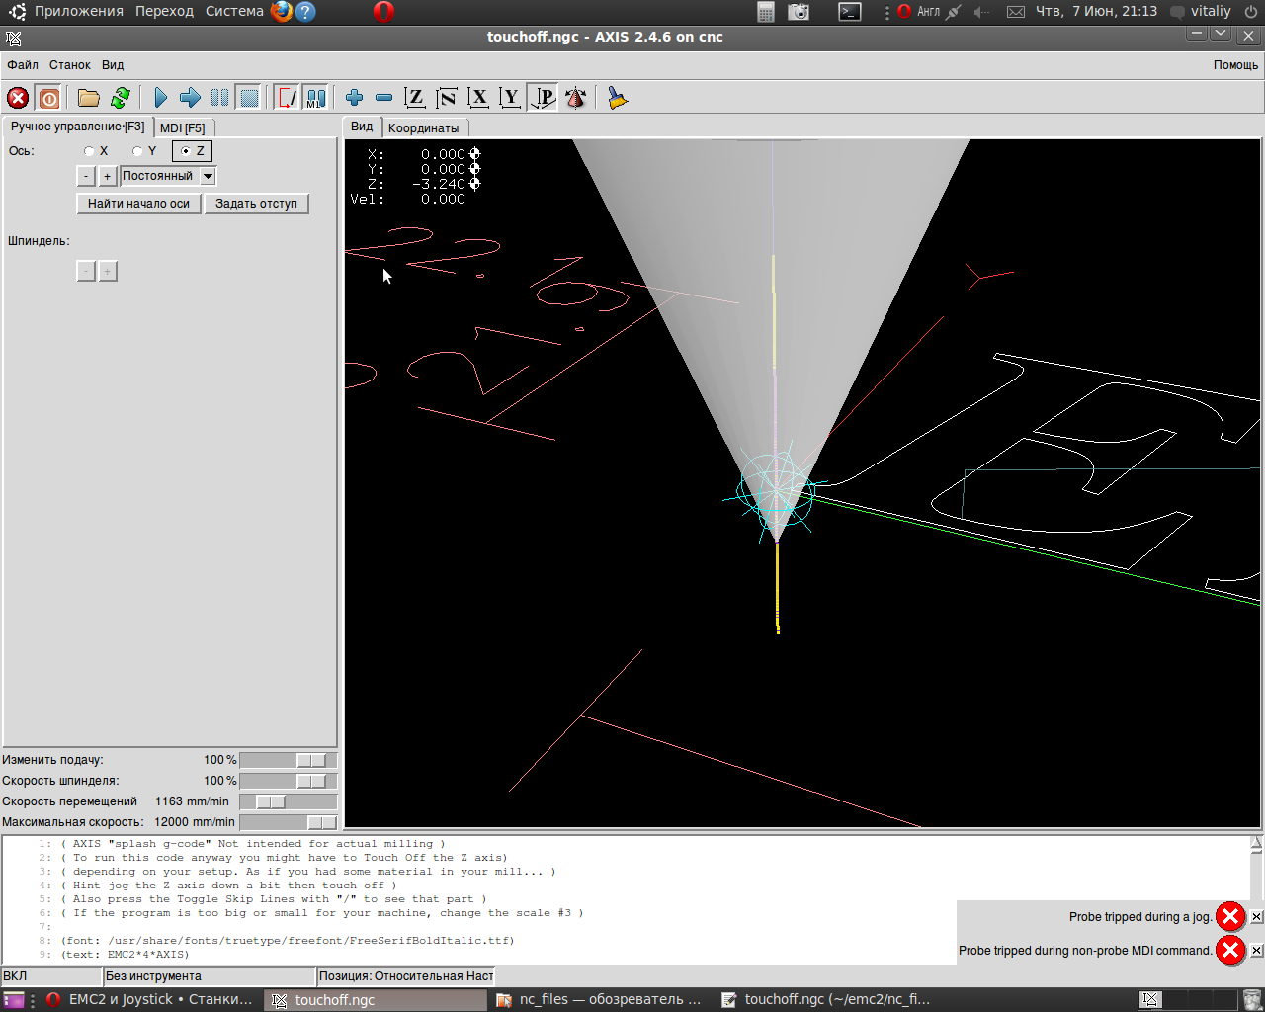Select Y axis radio button
The width and height of the screenshot is (1265, 1012).
tap(138, 151)
